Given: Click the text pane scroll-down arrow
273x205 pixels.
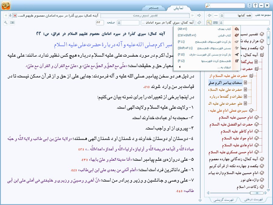Looking at the screenshot, I should tap(200, 201).
